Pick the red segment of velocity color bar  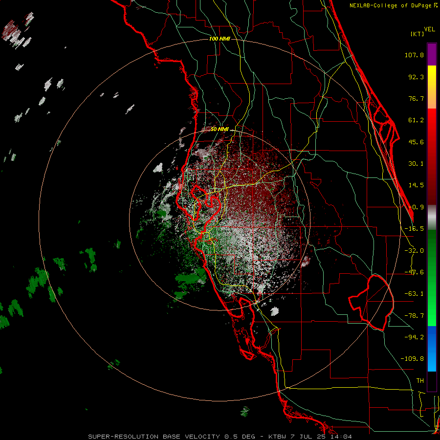(x=432, y=157)
